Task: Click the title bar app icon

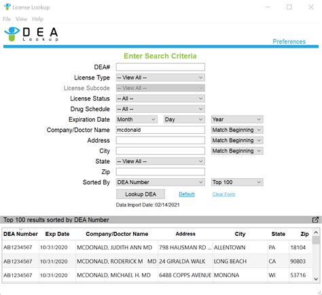Action: tap(7, 7)
